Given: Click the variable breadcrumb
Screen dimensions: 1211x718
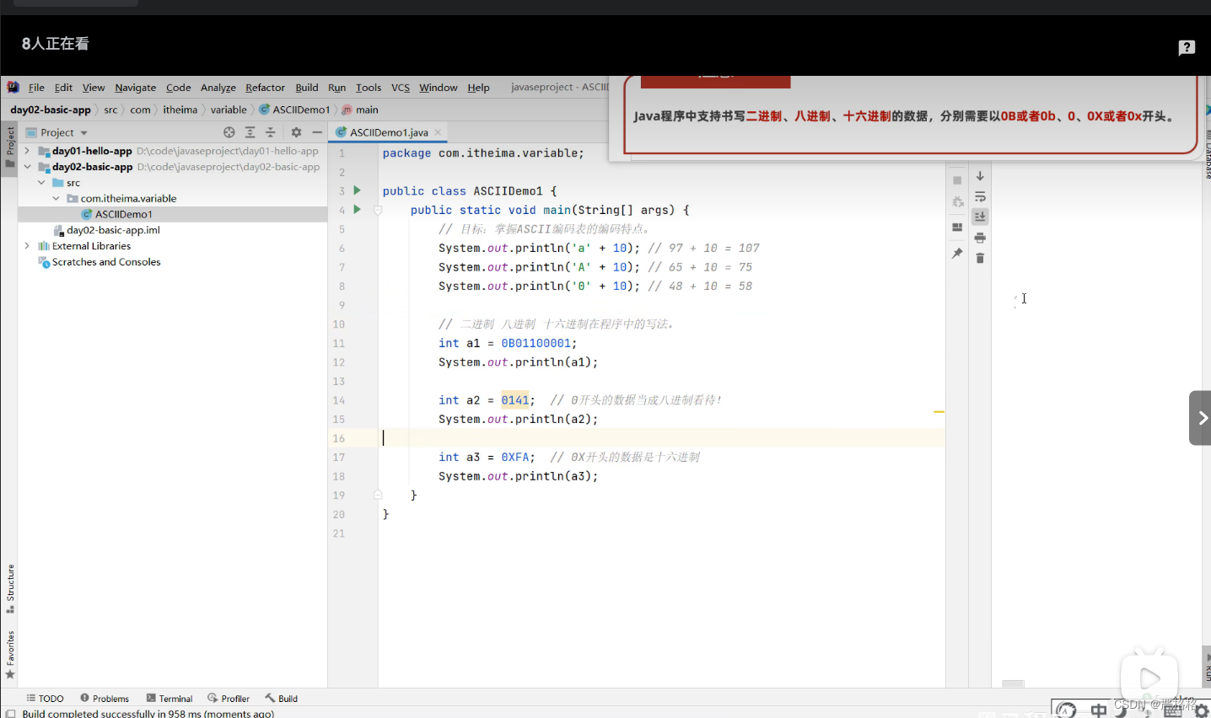Looking at the screenshot, I should [229, 110].
